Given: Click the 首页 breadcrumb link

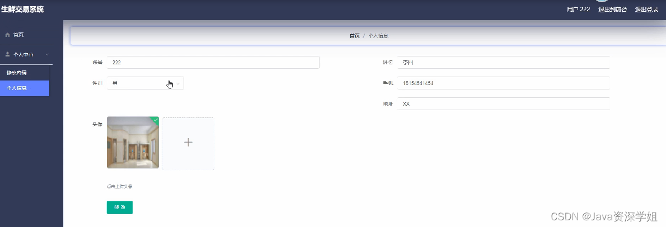Looking at the screenshot, I should click(354, 36).
